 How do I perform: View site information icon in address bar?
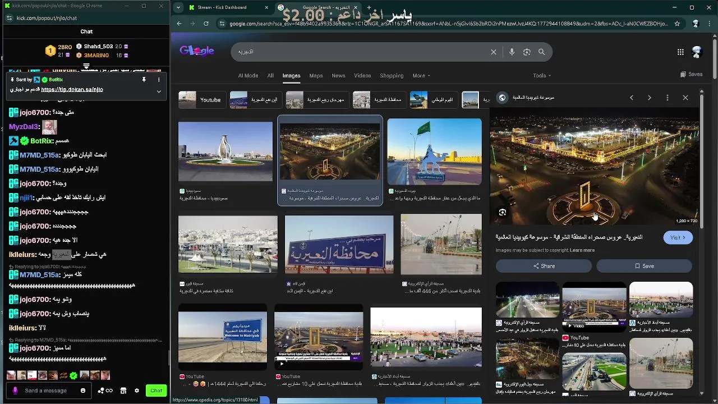pyautogui.click(x=222, y=24)
